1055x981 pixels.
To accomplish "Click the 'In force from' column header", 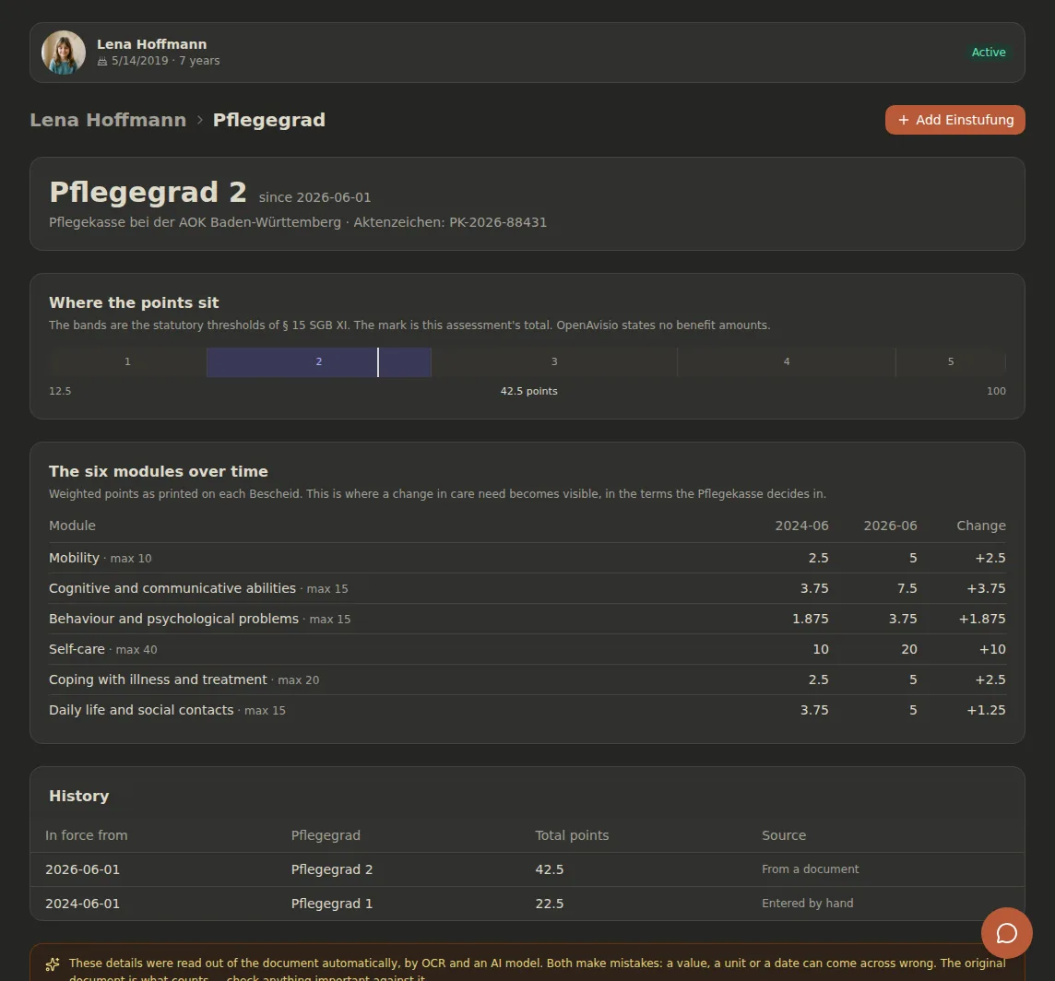I will click(86, 835).
